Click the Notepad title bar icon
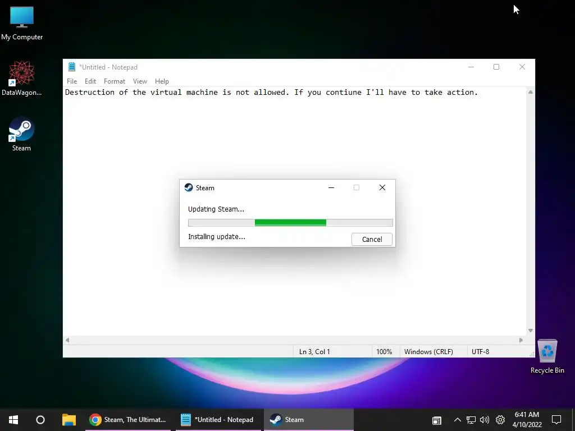The height and width of the screenshot is (431, 575). (x=72, y=67)
